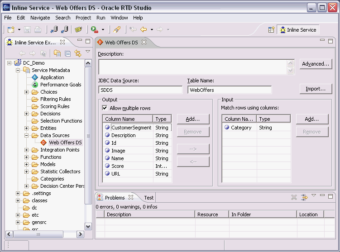
Task: Click the JDBC Data Source field
Action: pos(140,90)
